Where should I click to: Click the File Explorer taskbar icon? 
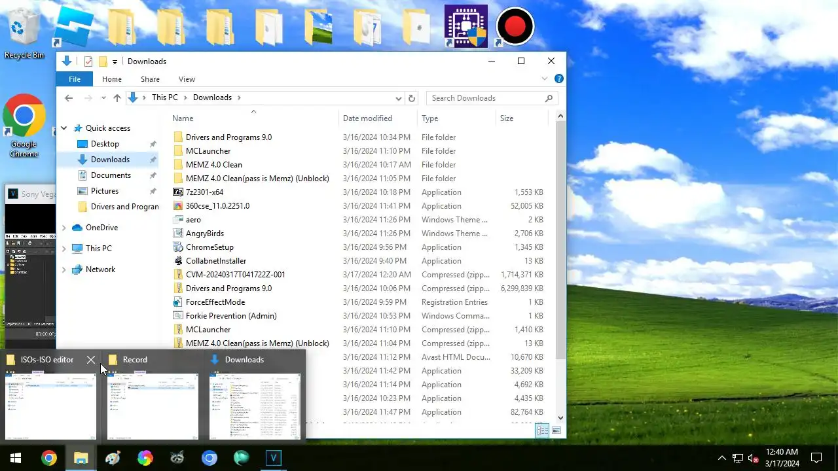(x=81, y=458)
